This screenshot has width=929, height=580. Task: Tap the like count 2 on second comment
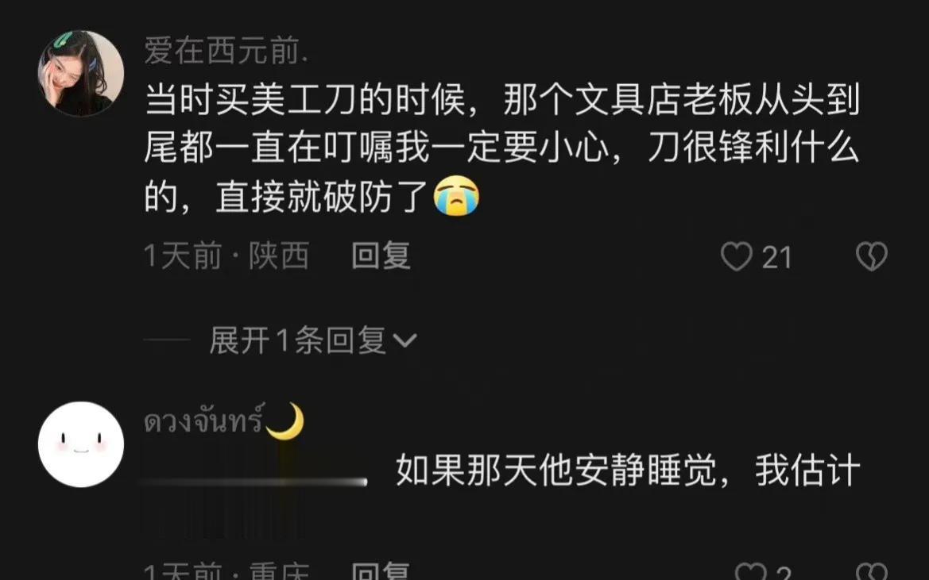784,572
